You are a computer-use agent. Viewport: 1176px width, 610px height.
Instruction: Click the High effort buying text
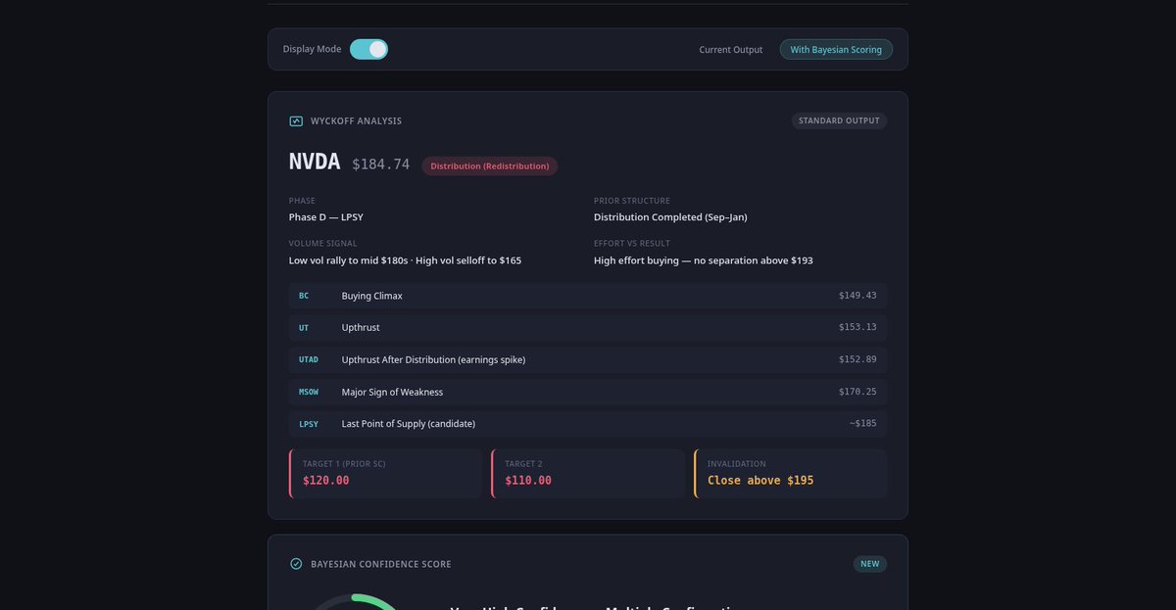(704, 260)
